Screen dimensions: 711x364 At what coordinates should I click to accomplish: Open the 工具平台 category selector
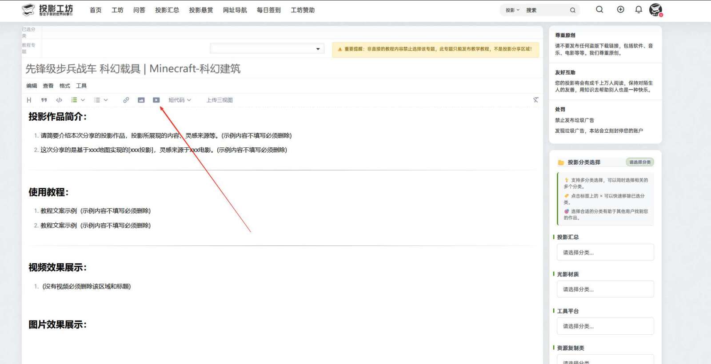[x=605, y=326]
